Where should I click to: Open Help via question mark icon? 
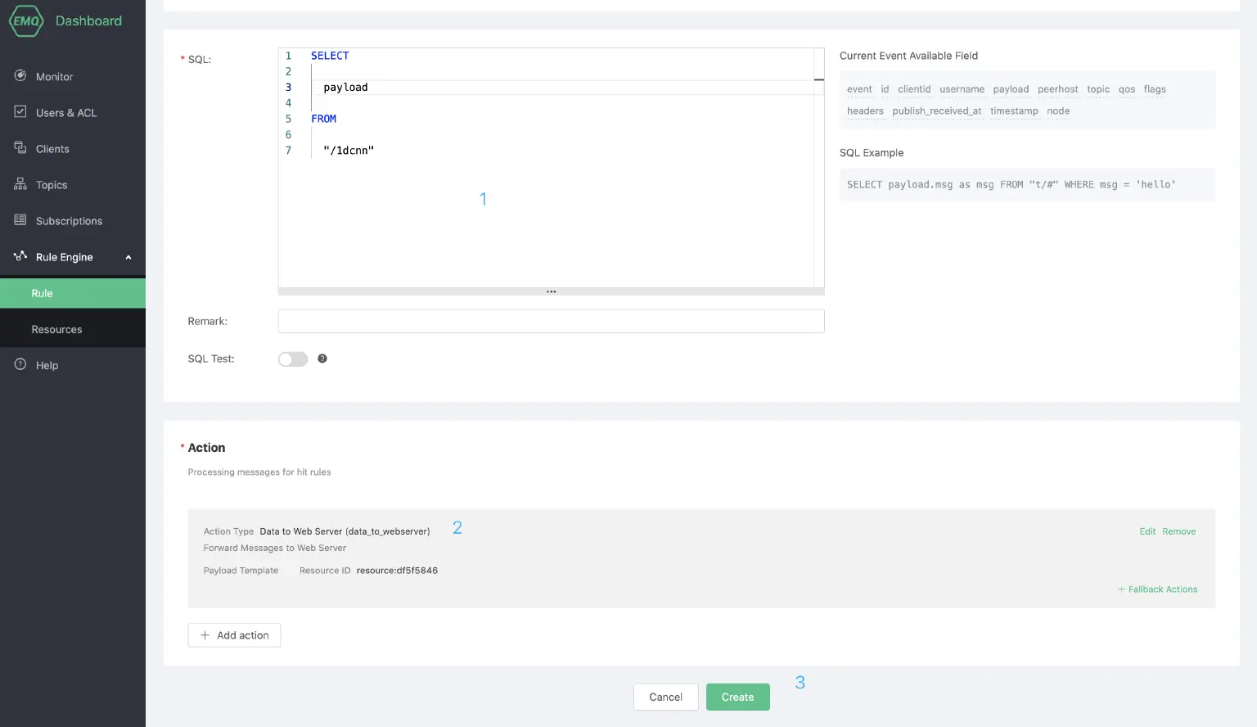(x=20, y=365)
